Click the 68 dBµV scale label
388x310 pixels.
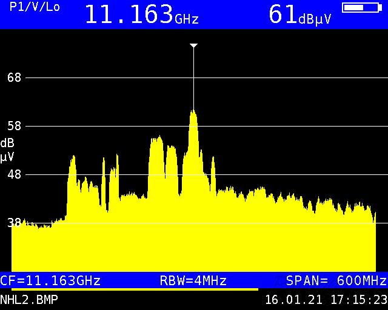pyautogui.click(x=15, y=78)
